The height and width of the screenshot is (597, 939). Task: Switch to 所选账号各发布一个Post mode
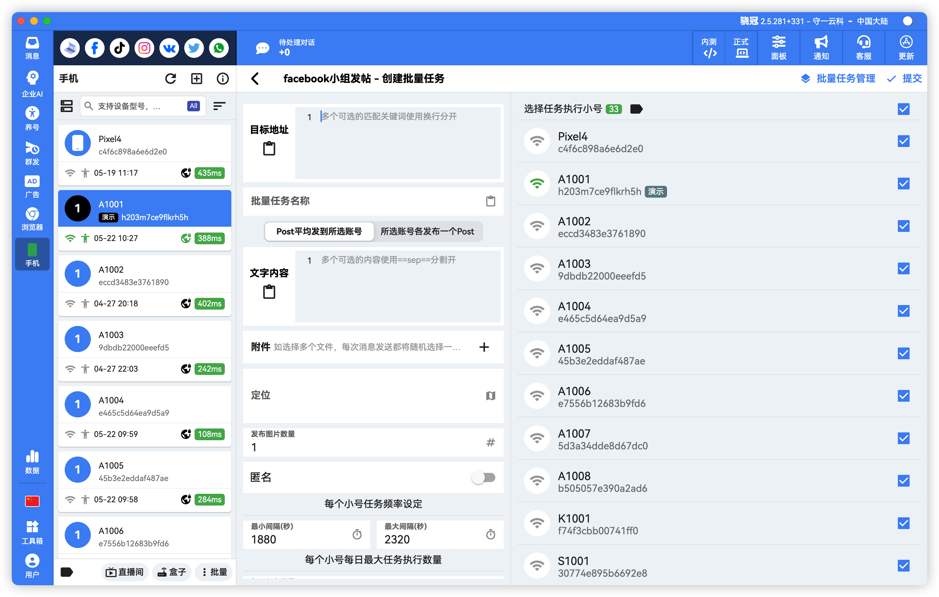click(427, 232)
